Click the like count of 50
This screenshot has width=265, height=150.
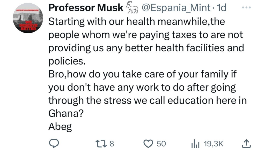[161, 143]
